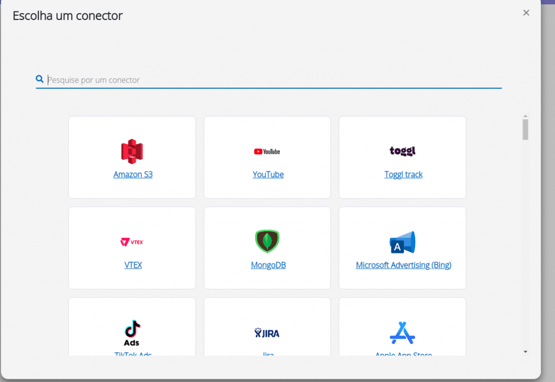Focus the 'Pesquise por um conector' search field
This screenshot has width=555, height=382.
[x=271, y=80]
